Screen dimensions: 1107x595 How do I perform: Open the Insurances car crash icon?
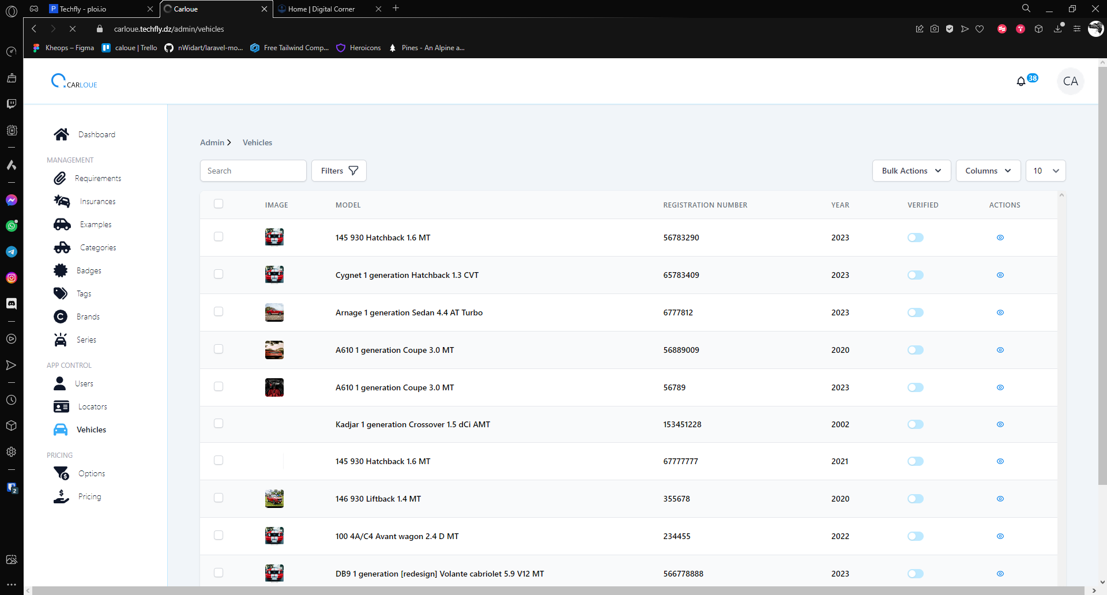(x=62, y=201)
